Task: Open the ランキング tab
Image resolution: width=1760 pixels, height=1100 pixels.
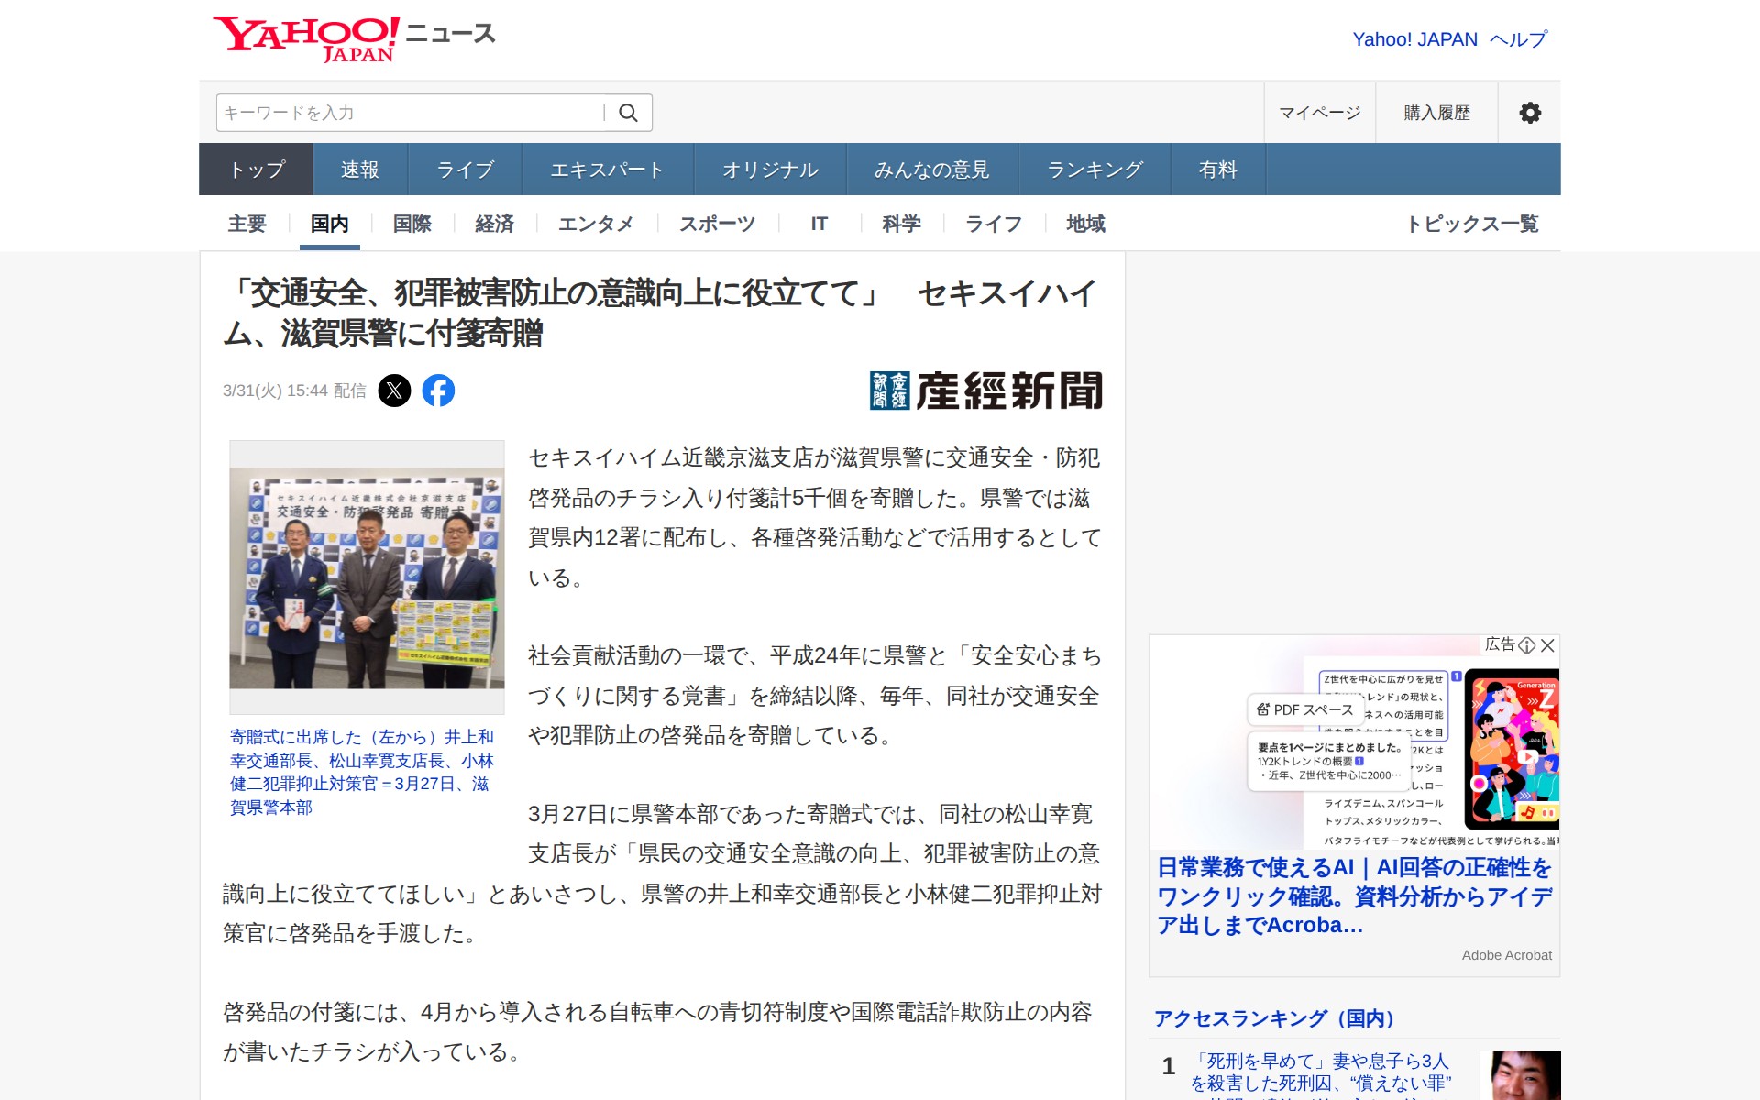Action: pos(1094,170)
